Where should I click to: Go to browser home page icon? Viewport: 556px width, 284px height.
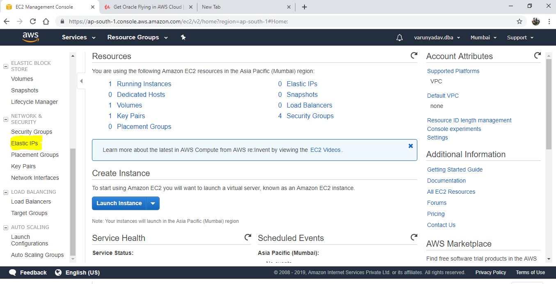click(46, 21)
